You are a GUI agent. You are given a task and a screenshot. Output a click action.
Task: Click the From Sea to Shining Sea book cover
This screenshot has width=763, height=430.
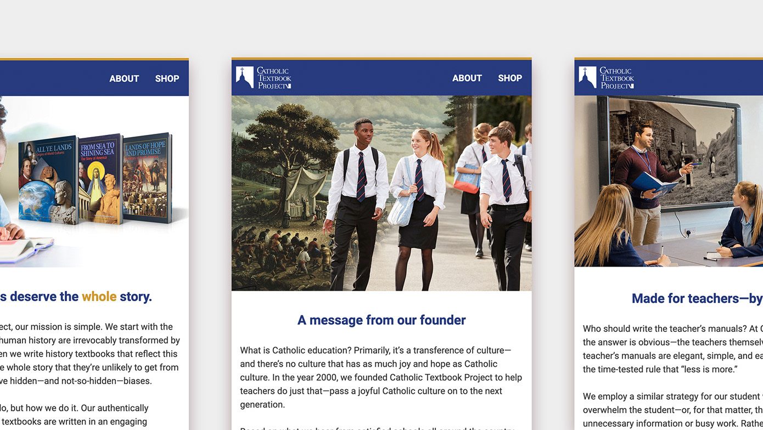click(x=100, y=179)
